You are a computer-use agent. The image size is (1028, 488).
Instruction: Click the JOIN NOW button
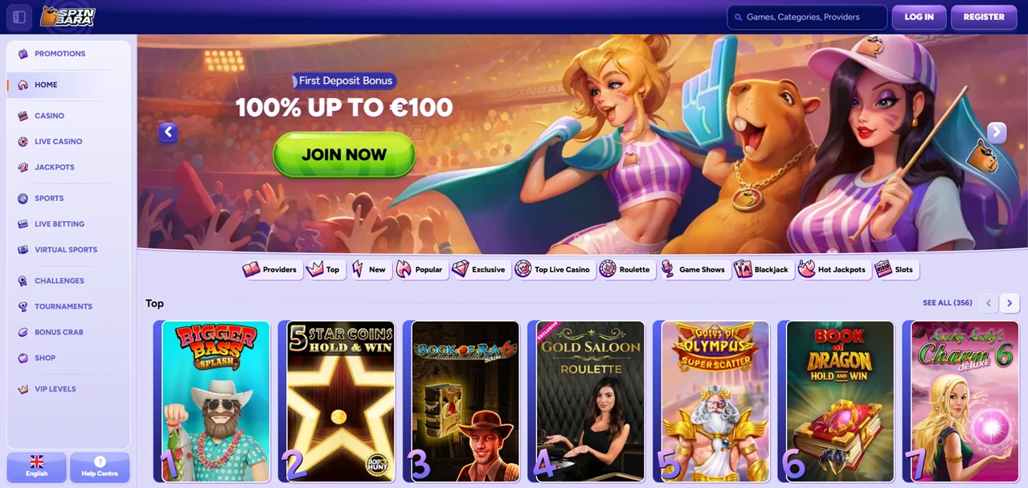pyautogui.click(x=344, y=154)
